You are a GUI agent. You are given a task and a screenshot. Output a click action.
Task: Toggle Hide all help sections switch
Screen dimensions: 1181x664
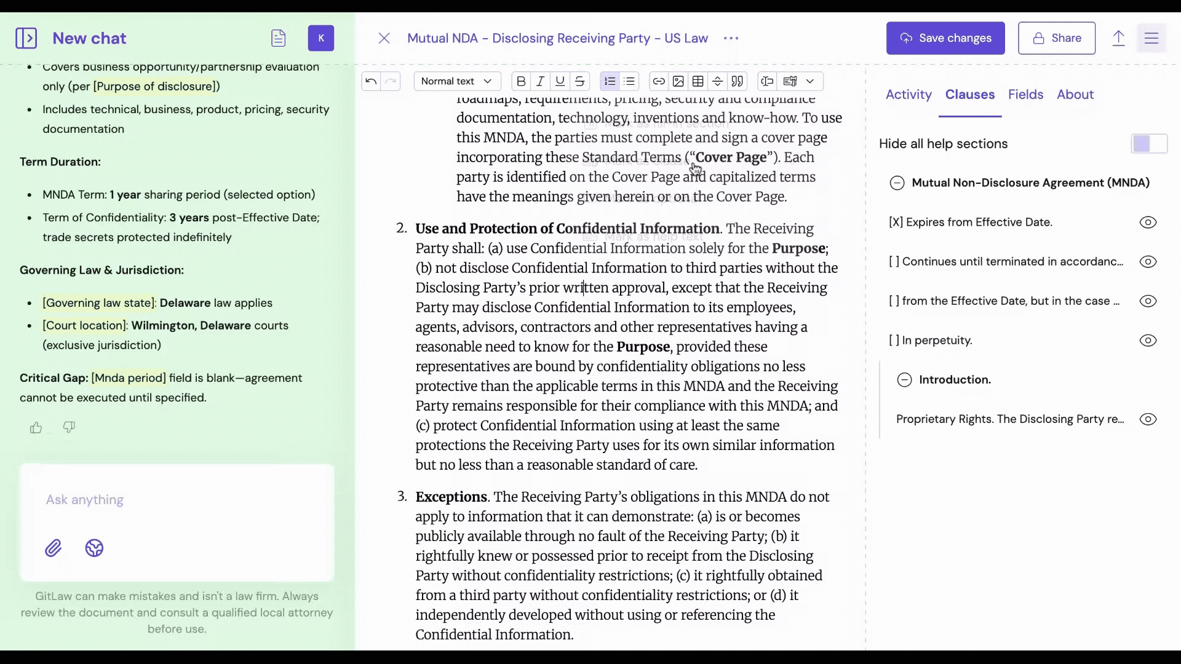[x=1148, y=144]
